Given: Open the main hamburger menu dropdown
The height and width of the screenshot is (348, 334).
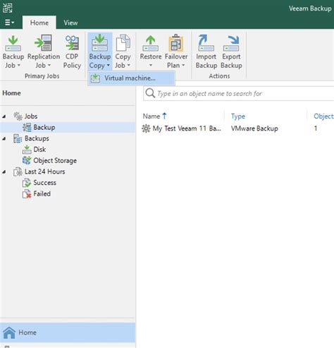Looking at the screenshot, I should pyautogui.click(x=9, y=23).
